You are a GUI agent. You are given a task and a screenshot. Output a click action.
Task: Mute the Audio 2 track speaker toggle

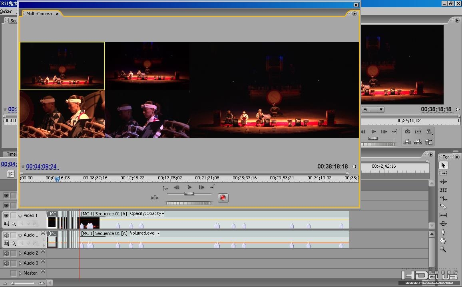[x=6, y=253]
